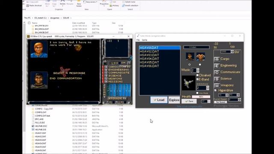This screenshot has height=154, width=274.
Task: Click the Current Speed stepper arrows
Action: pyautogui.click(x=239, y=100)
